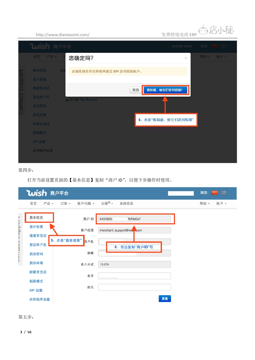Select 基本信息 in the dimmed page sidebar
The width and height of the screenshot is (255, 360).
click(x=39, y=70)
